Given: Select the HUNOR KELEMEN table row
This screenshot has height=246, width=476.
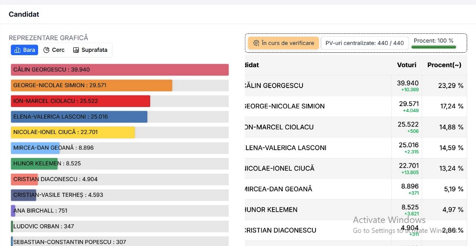Looking at the screenshot, I should (x=325, y=210).
